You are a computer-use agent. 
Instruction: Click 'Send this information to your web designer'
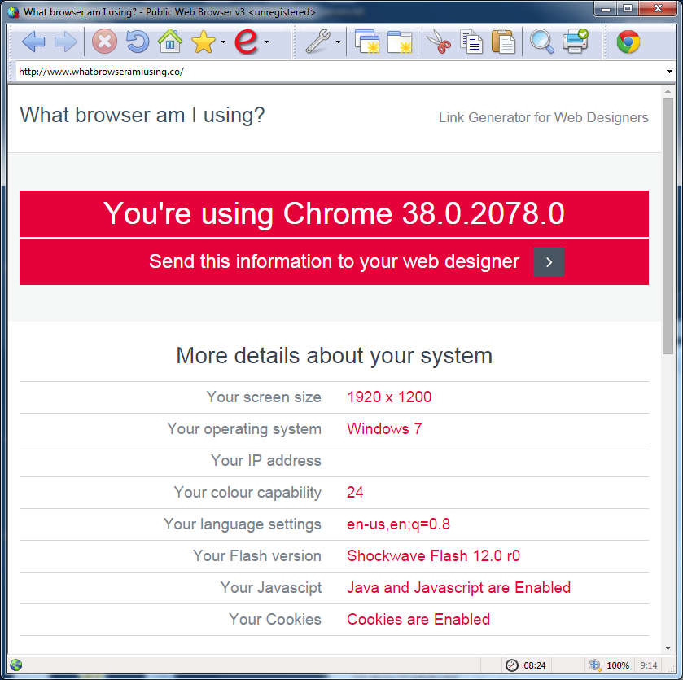pyautogui.click(x=334, y=261)
